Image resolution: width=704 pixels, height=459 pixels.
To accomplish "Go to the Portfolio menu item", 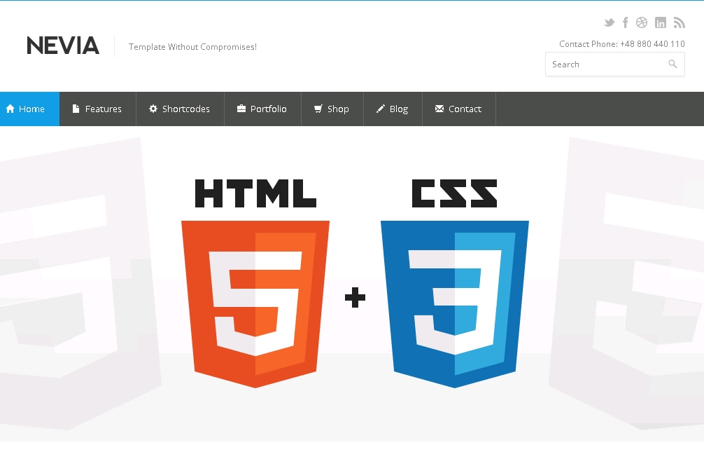I will point(262,109).
